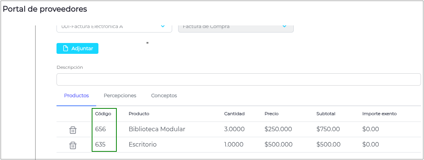Image resolution: width=424 pixels, height=160 pixels.
Task: Click the Subtotal column header
Action: pos(326,114)
